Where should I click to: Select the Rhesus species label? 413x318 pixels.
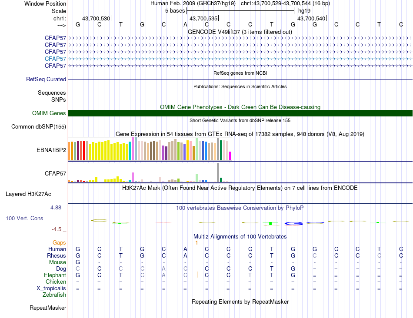coord(57,256)
